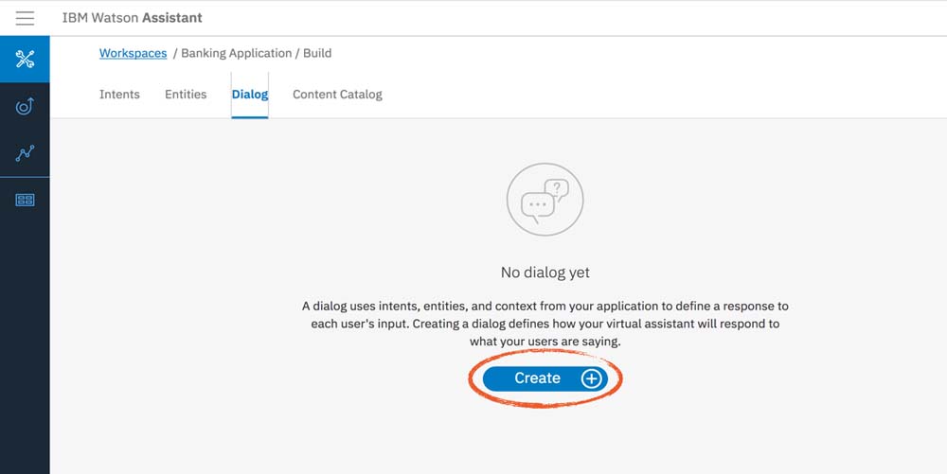
Task: Open the analytics graph sidebar icon
Action: [25, 153]
